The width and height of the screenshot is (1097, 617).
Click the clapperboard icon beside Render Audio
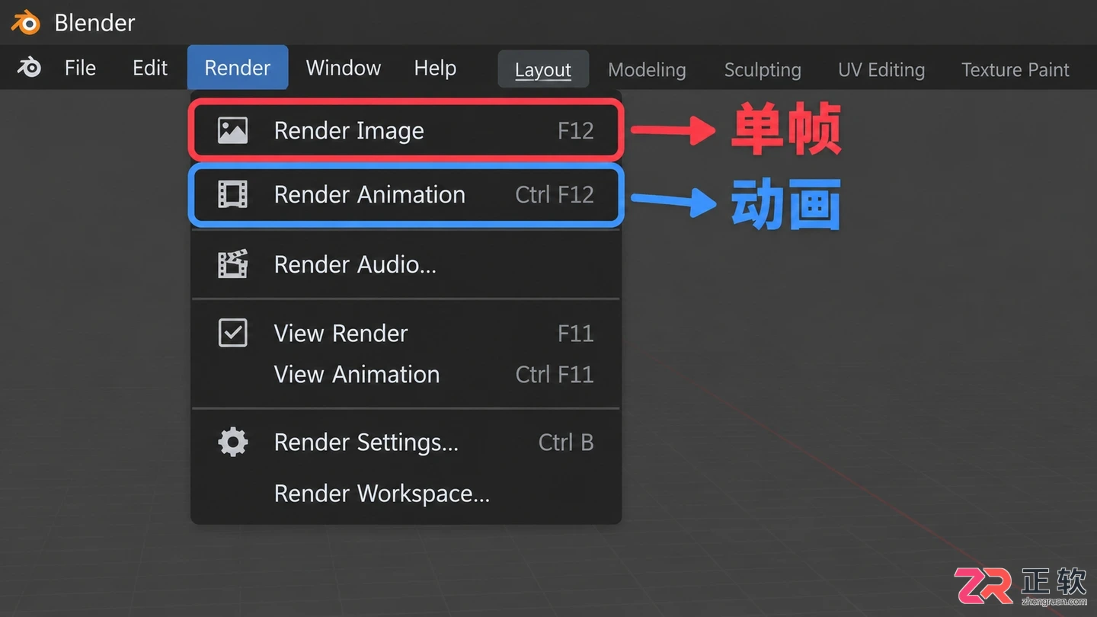click(232, 264)
